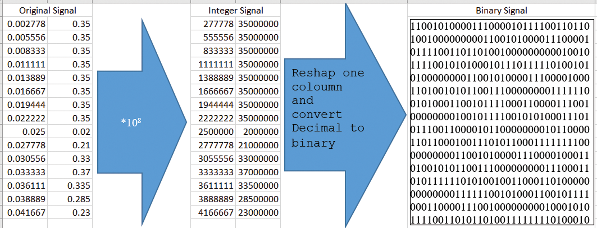This screenshot has width=597, height=228.
Task: Click the cell containing 0.041667
Action: [26, 212]
